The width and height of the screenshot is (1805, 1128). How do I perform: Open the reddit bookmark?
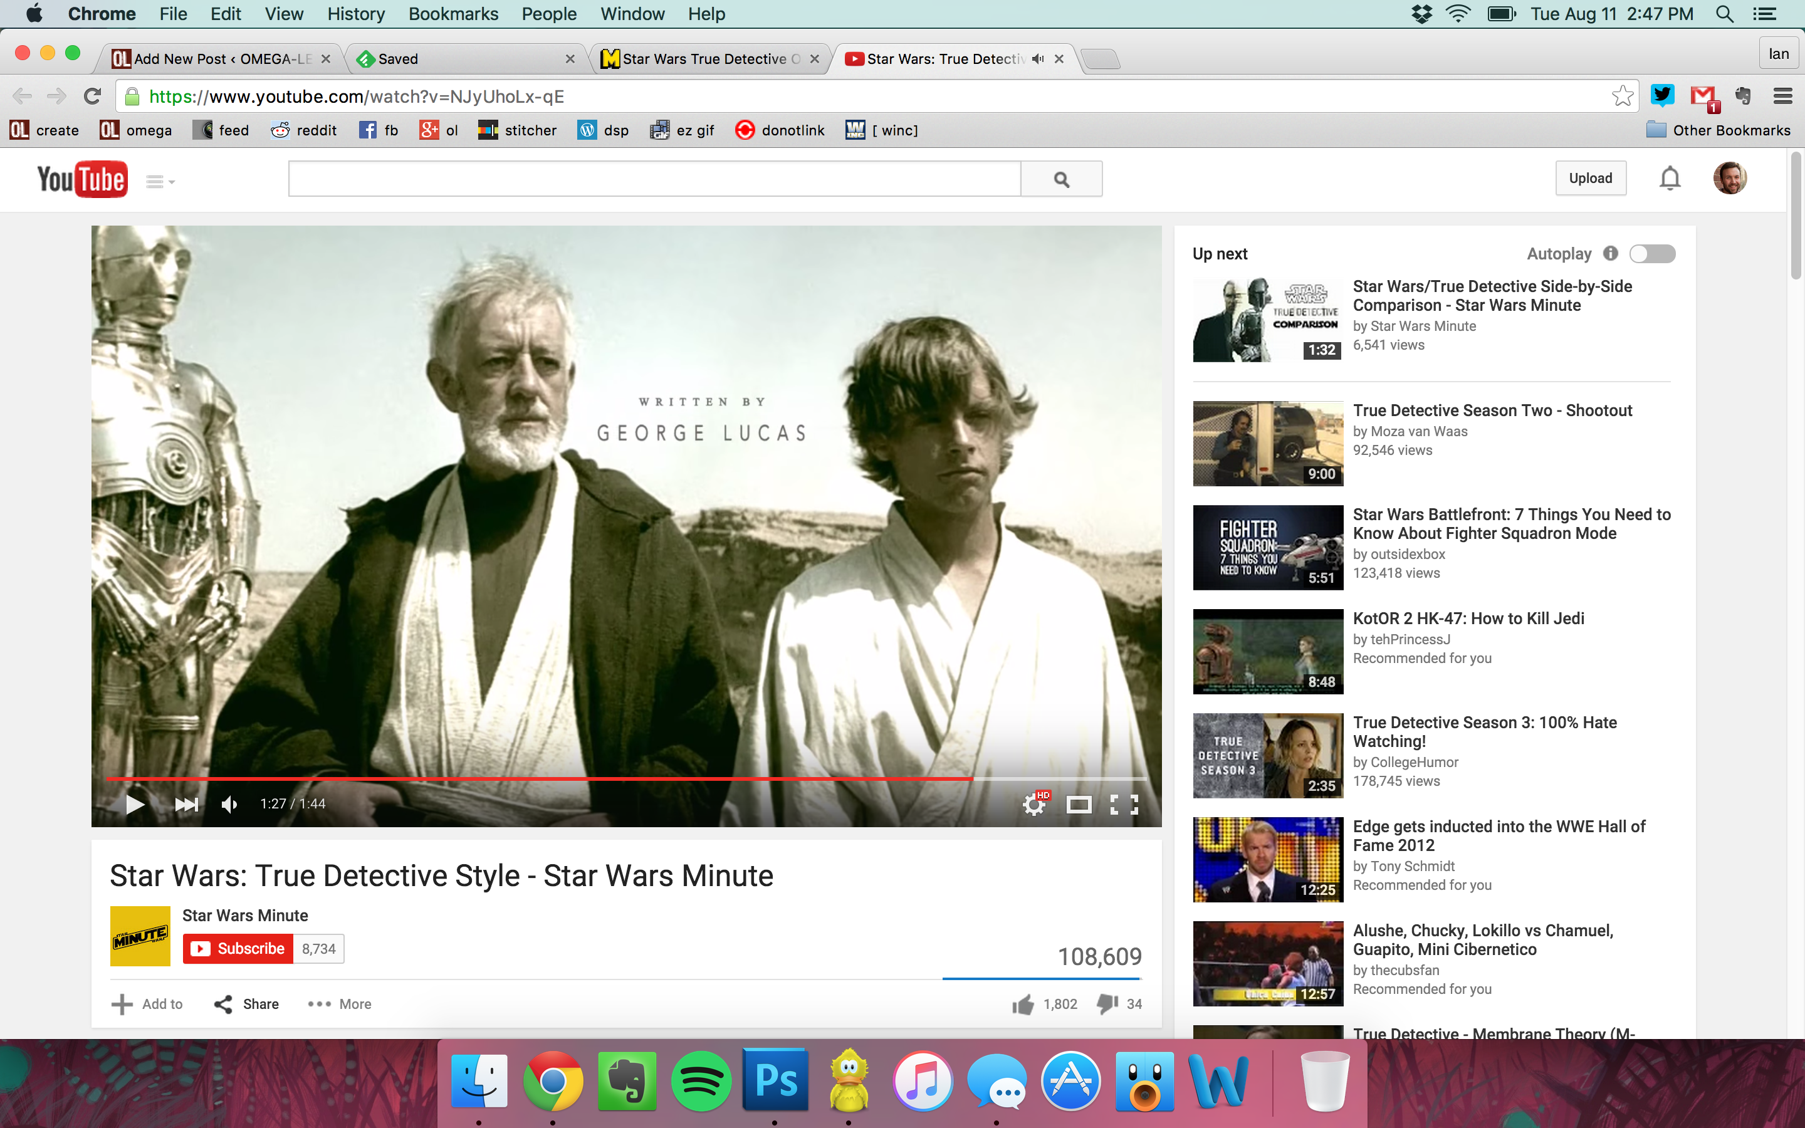point(303,130)
